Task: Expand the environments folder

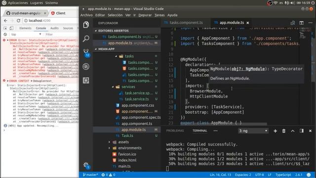Action: pos(110,148)
